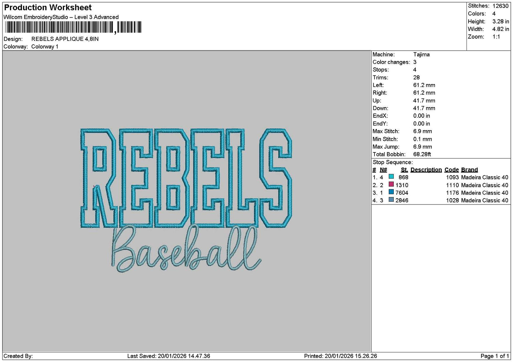Click the EndX value 0.00 in
The width and height of the screenshot is (513, 362).
pyautogui.click(x=422, y=116)
